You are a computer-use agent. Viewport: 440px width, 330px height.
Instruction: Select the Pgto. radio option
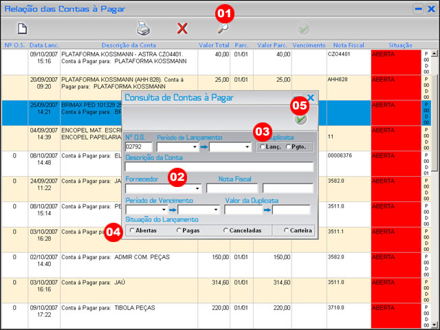(x=288, y=147)
